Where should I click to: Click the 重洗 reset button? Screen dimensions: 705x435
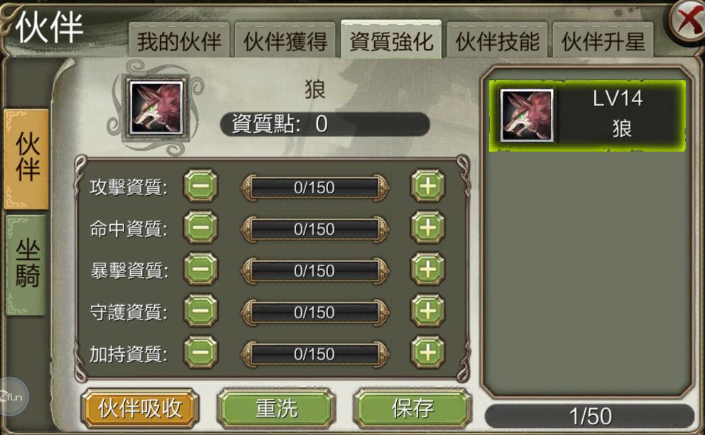pos(276,409)
